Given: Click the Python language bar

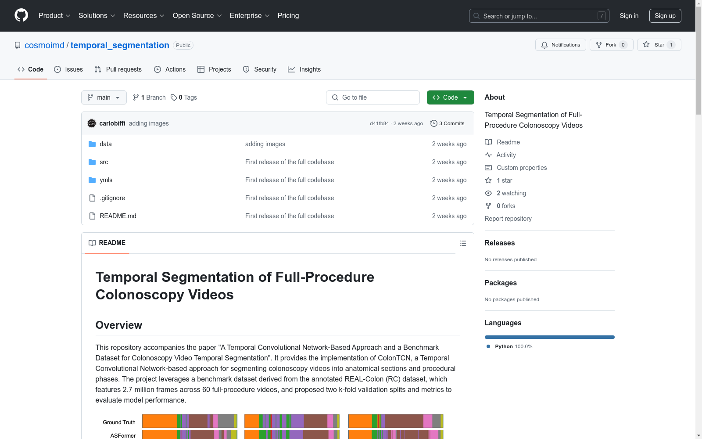Looking at the screenshot, I should (x=550, y=337).
